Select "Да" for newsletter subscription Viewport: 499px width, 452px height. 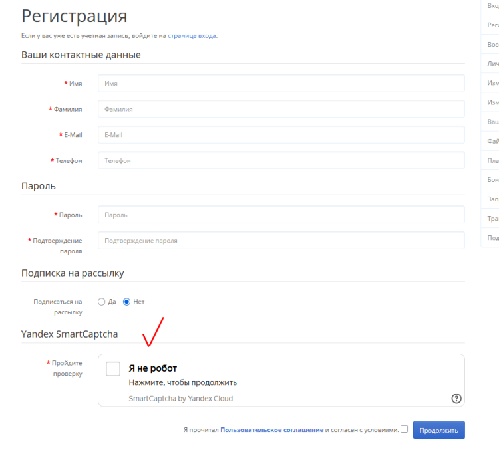[102, 302]
